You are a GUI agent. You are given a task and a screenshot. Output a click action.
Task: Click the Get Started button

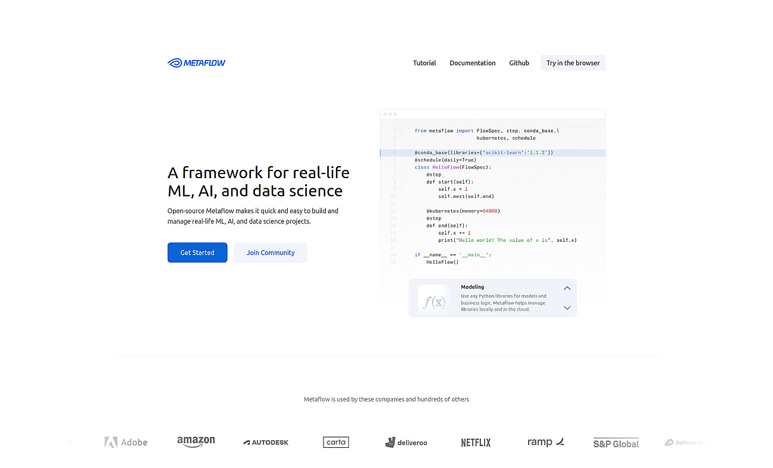pyautogui.click(x=197, y=252)
